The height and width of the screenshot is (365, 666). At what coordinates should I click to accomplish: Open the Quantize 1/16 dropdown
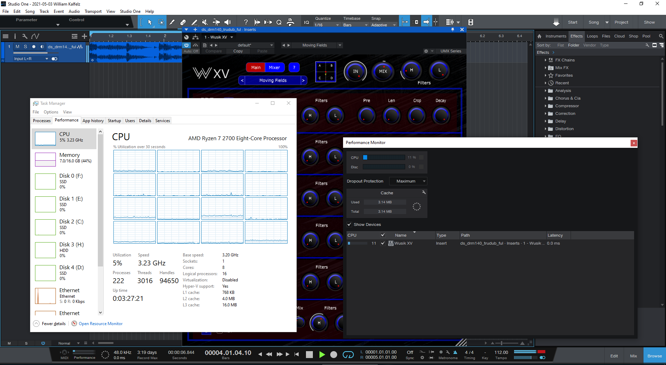click(327, 25)
